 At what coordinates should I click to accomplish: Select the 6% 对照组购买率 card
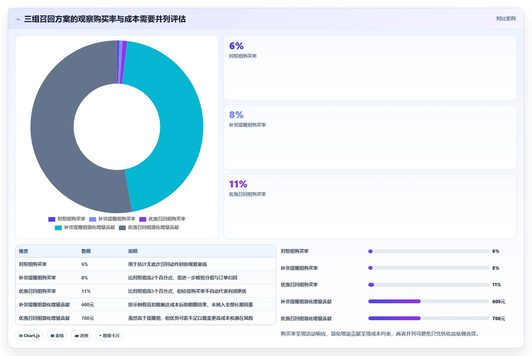point(370,68)
